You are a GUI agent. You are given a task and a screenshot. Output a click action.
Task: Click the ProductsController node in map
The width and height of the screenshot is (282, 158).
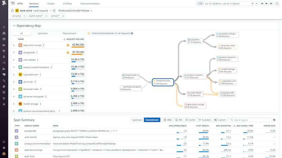[163, 82]
